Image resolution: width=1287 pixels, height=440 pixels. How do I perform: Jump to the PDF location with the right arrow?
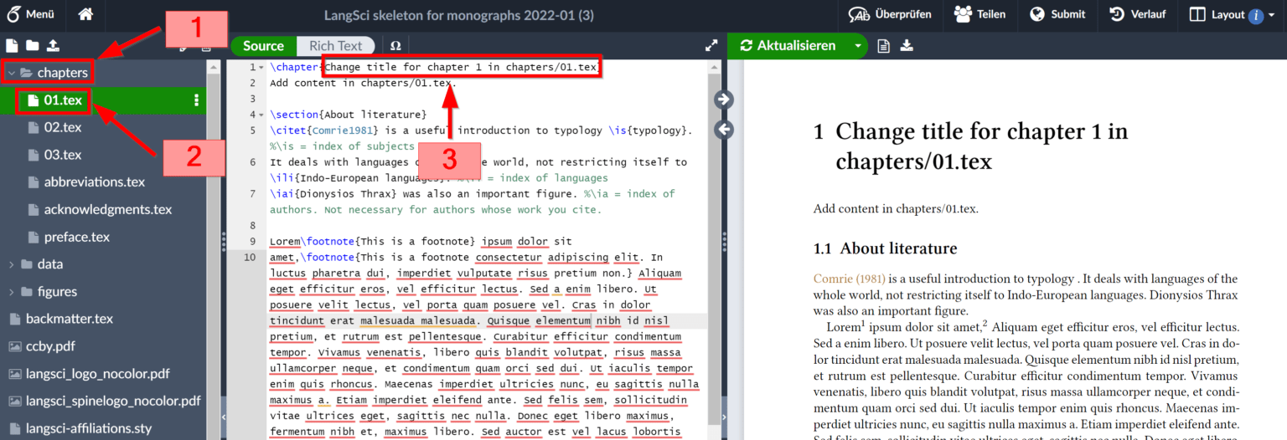click(x=724, y=100)
